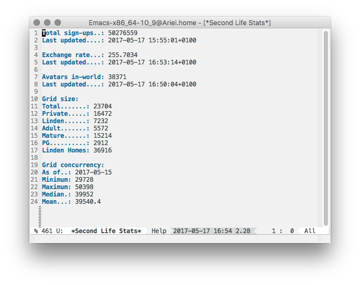Click the Mature regions value 15214
Viewport: 360px width, 285px height.
tap(103, 136)
